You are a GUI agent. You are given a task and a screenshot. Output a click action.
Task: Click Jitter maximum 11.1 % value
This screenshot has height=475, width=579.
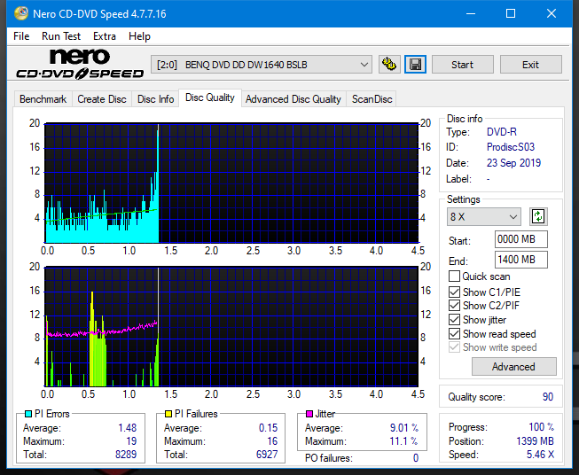(404, 441)
